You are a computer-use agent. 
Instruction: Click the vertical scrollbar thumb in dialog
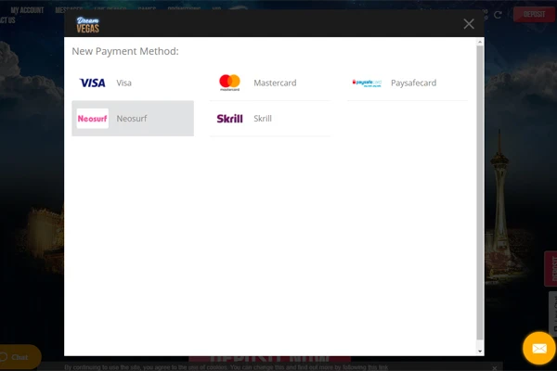[480, 192]
